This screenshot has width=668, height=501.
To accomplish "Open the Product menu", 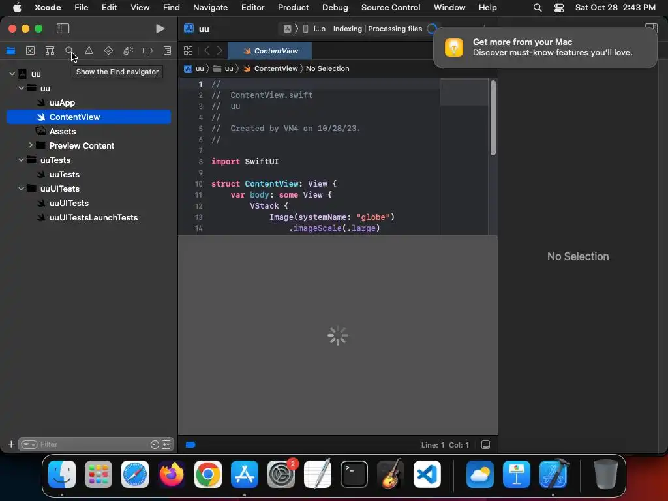I will pyautogui.click(x=293, y=7).
